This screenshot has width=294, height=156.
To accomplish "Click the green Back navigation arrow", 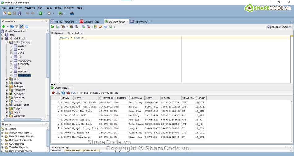I will (x=41, y=13).
